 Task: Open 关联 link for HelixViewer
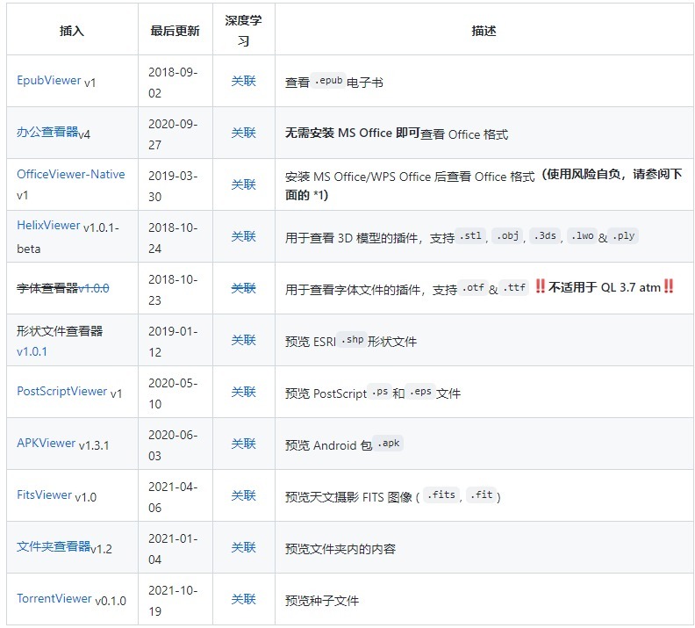tap(243, 236)
